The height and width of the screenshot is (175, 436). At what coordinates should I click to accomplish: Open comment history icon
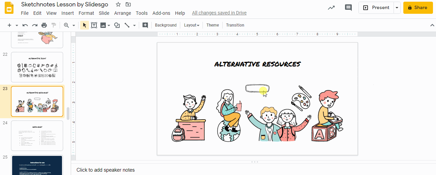click(348, 7)
